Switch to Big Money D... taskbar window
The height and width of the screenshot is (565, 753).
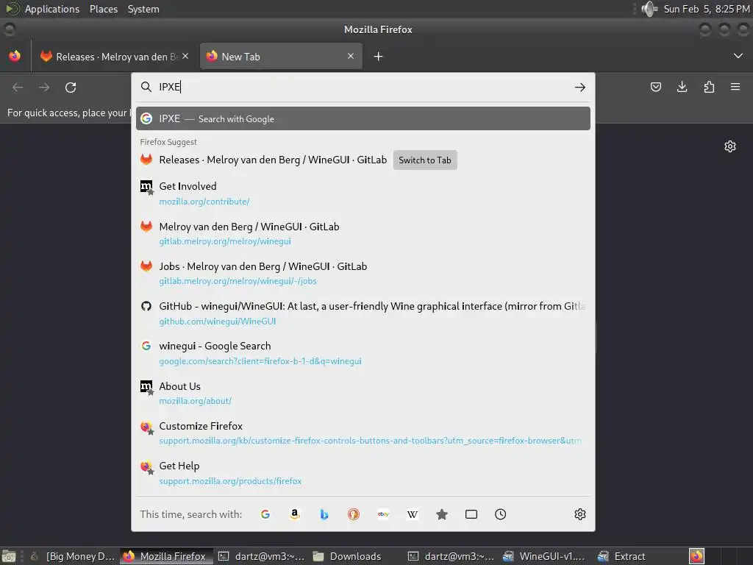tap(74, 556)
